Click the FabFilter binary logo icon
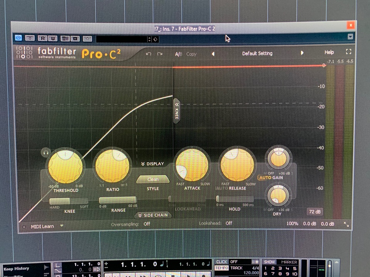This screenshot has width=370, height=277. [24, 52]
